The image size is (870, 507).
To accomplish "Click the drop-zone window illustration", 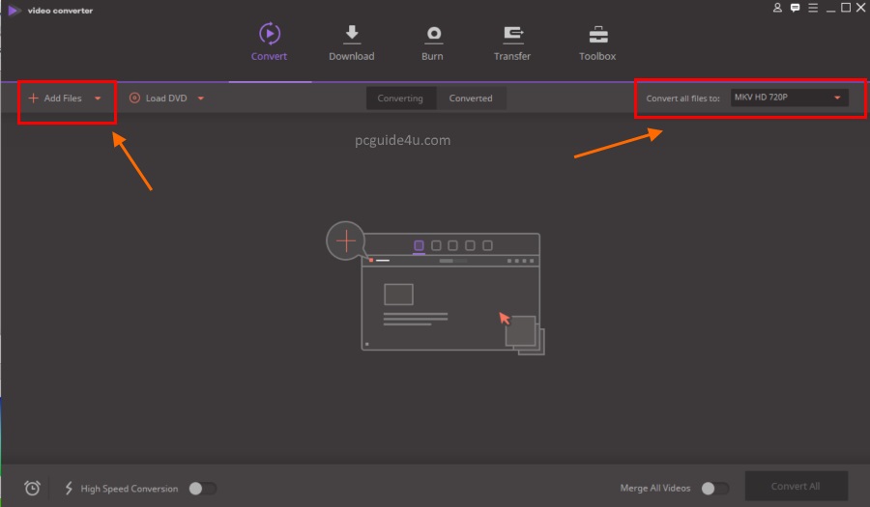I will pos(449,299).
